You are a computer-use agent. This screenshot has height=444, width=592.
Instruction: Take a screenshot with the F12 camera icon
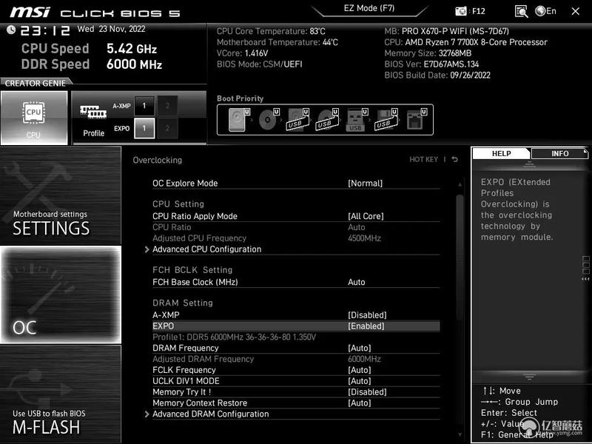460,11
